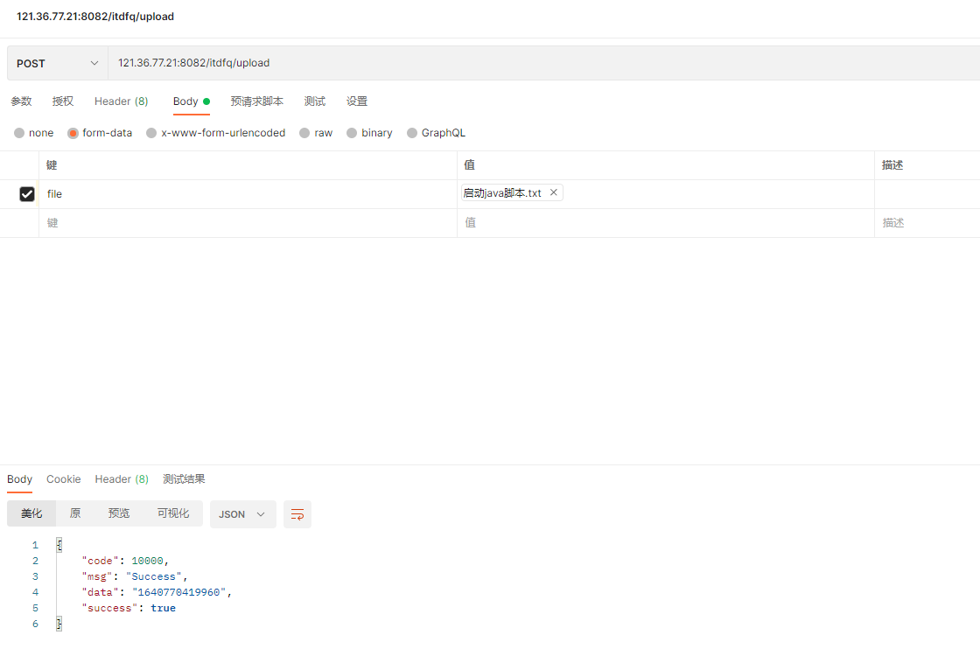
Task: Open the response Cookie tab
Action: point(63,479)
